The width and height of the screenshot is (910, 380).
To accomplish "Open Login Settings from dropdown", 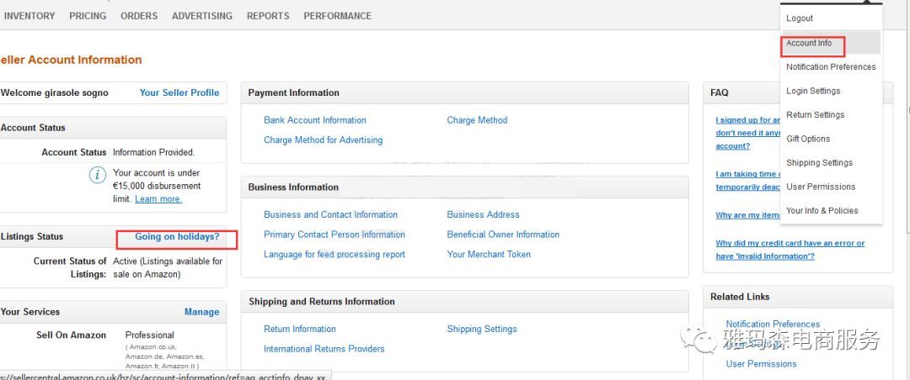I will point(813,91).
